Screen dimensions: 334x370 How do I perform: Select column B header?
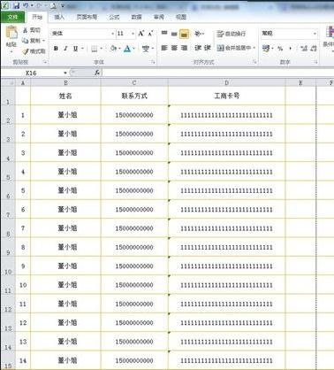click(x=65, y=83)
